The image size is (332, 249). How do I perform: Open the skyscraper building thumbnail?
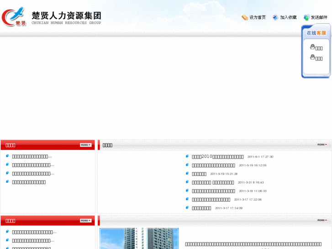[139, 238]
